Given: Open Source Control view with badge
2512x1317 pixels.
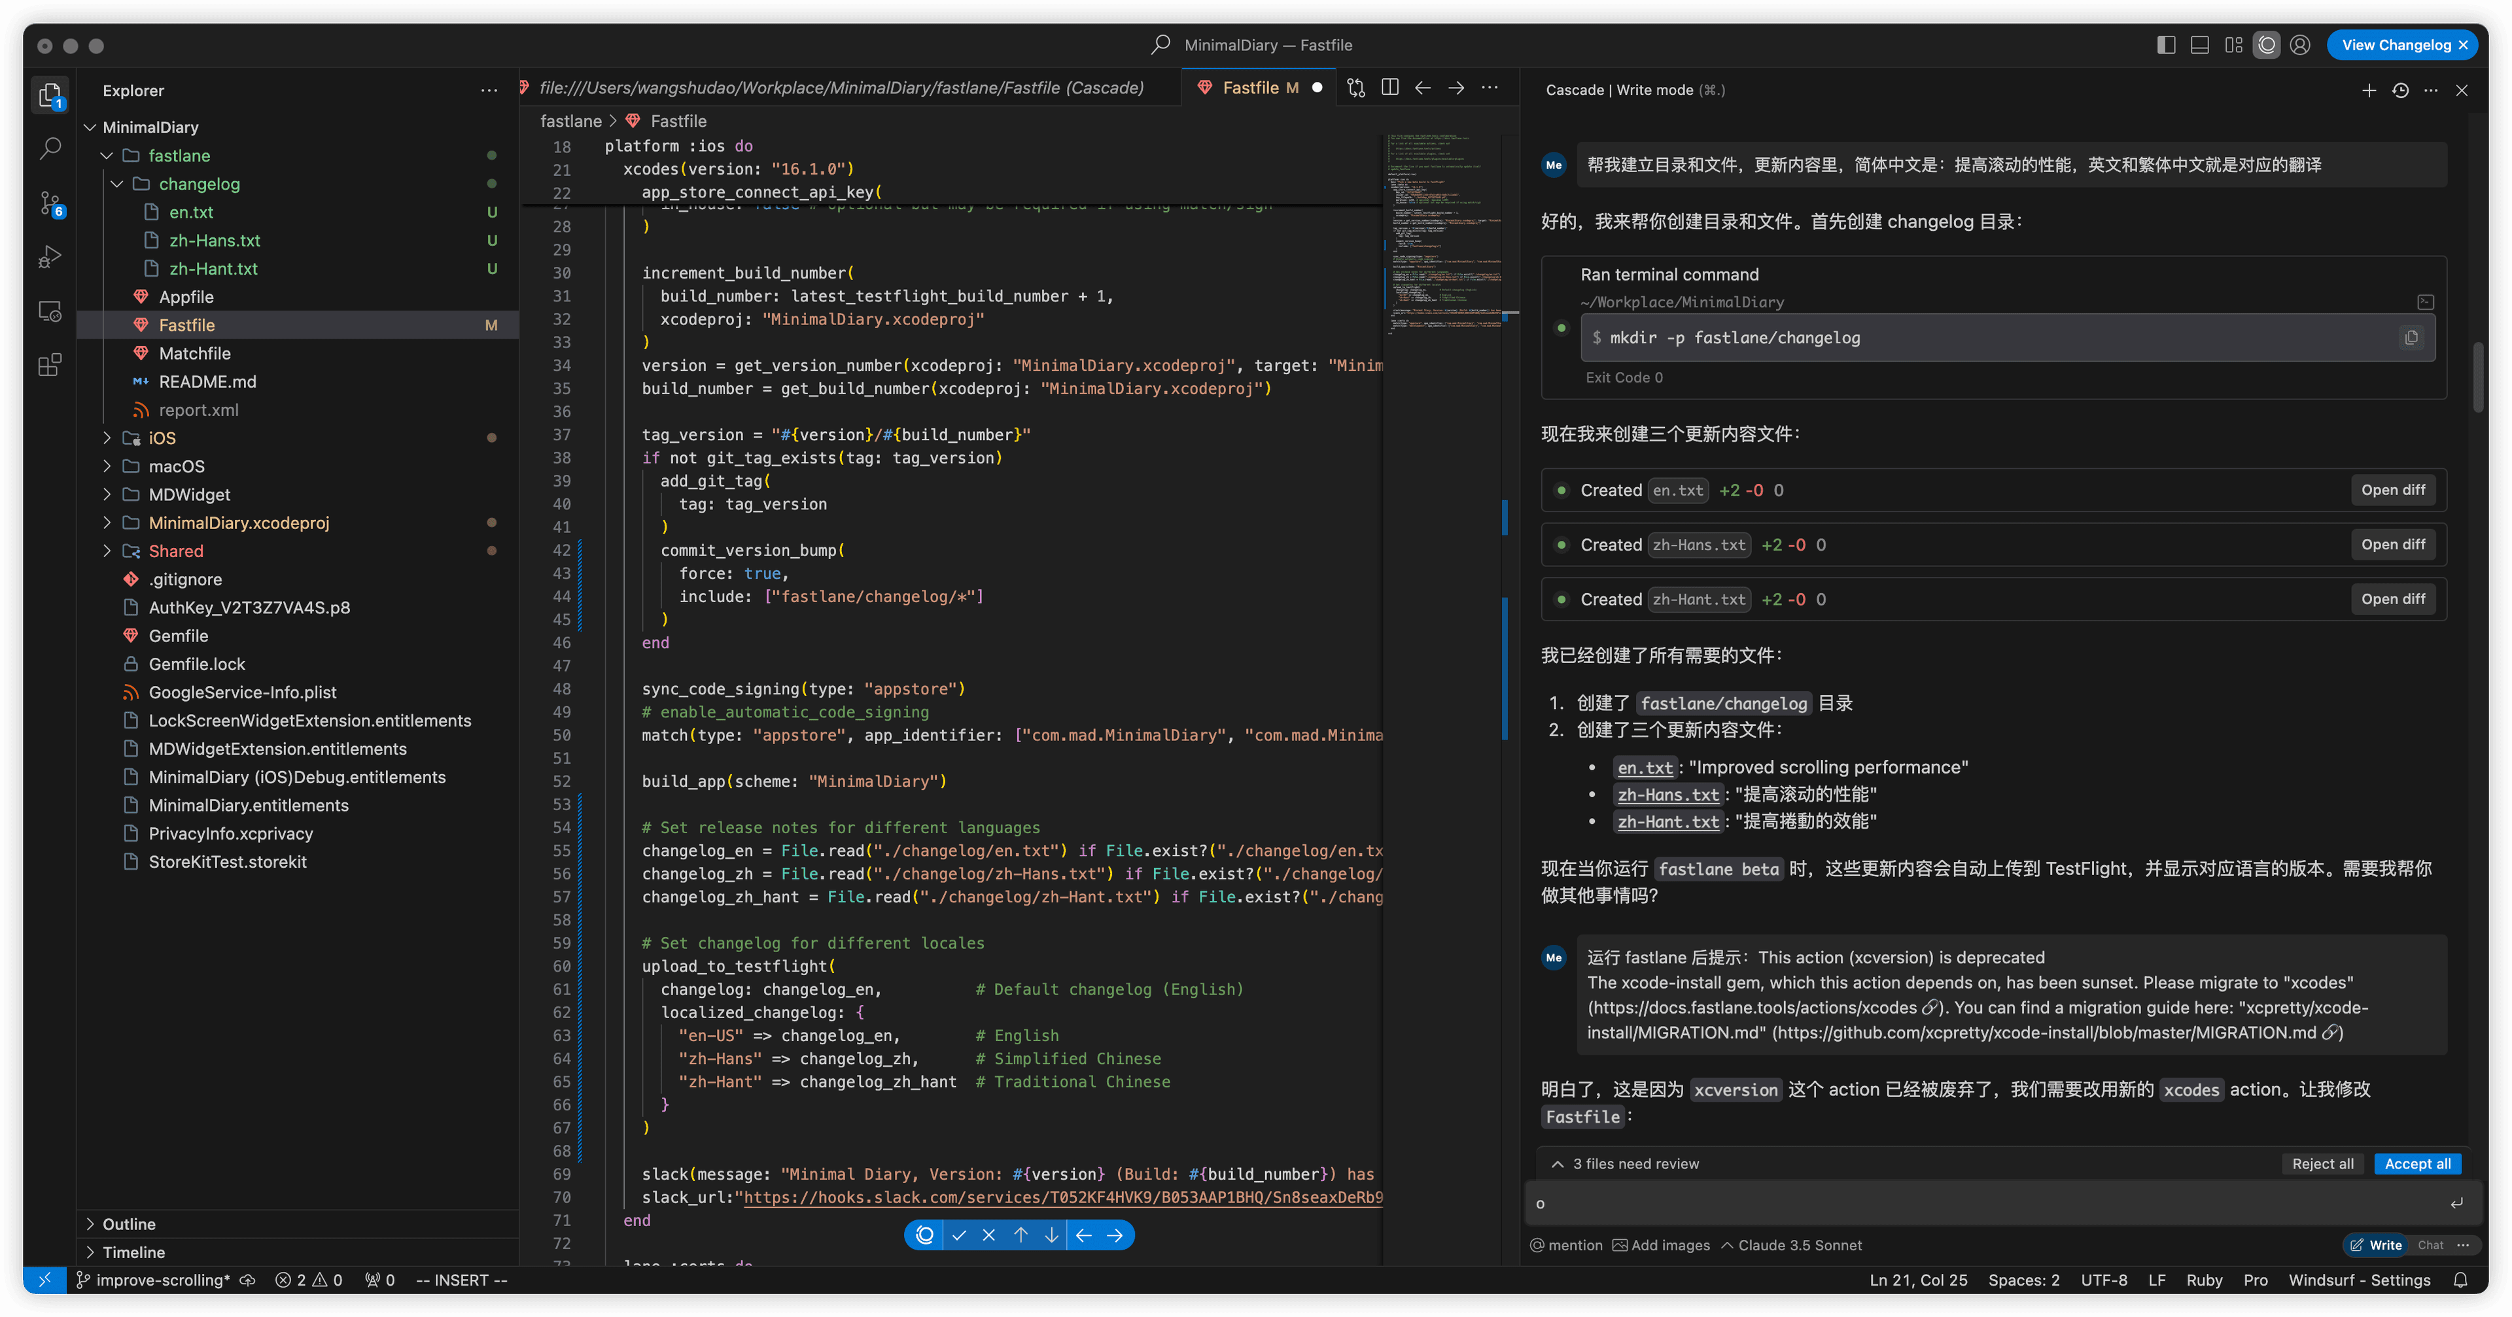Looking at the screenshot, I should point(50,203).
